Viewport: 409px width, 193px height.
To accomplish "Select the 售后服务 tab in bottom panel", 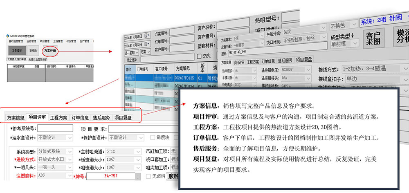I will tap(101, 118).
